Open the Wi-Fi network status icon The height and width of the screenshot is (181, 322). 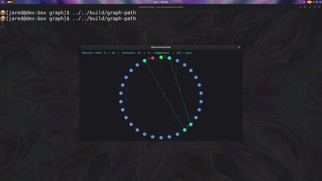click(x=313, y=2)
